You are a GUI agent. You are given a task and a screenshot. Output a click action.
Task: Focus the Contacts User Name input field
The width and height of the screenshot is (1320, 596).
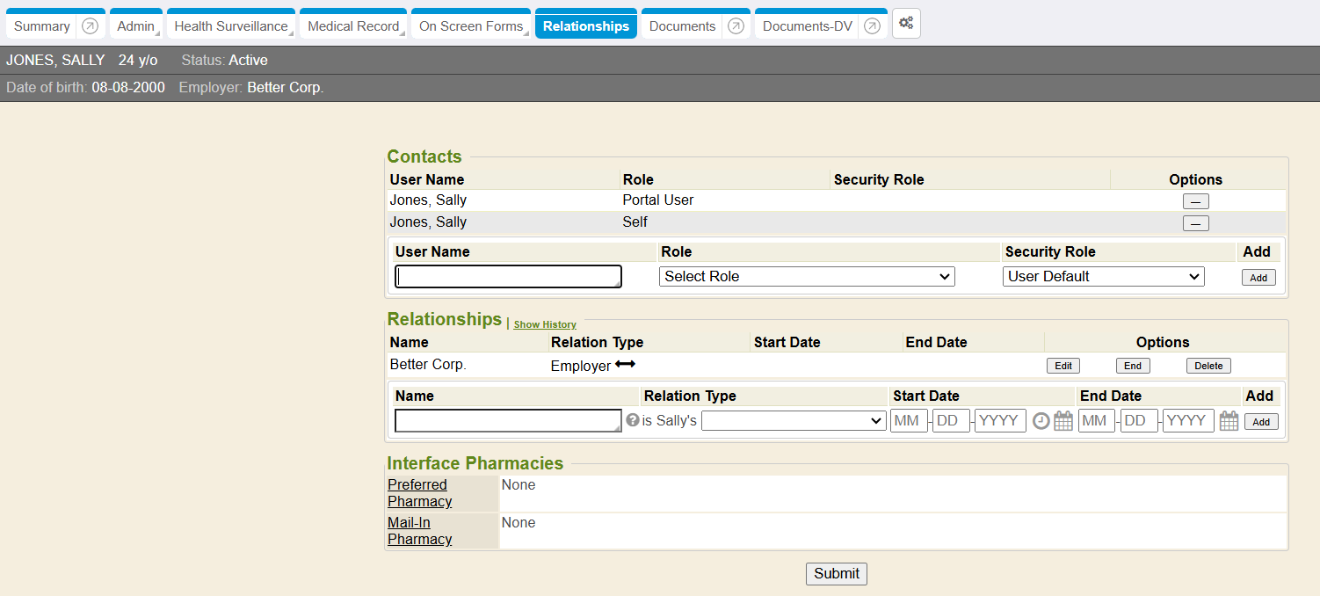click(508, 277)
